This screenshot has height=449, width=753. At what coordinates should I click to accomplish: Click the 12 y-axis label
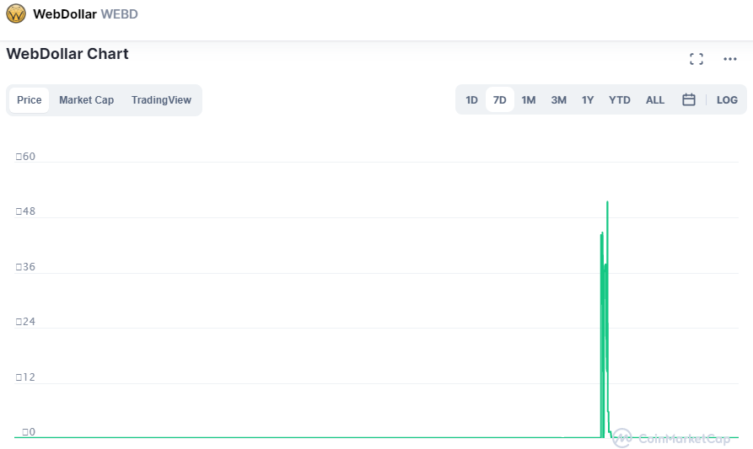[25, 377]
